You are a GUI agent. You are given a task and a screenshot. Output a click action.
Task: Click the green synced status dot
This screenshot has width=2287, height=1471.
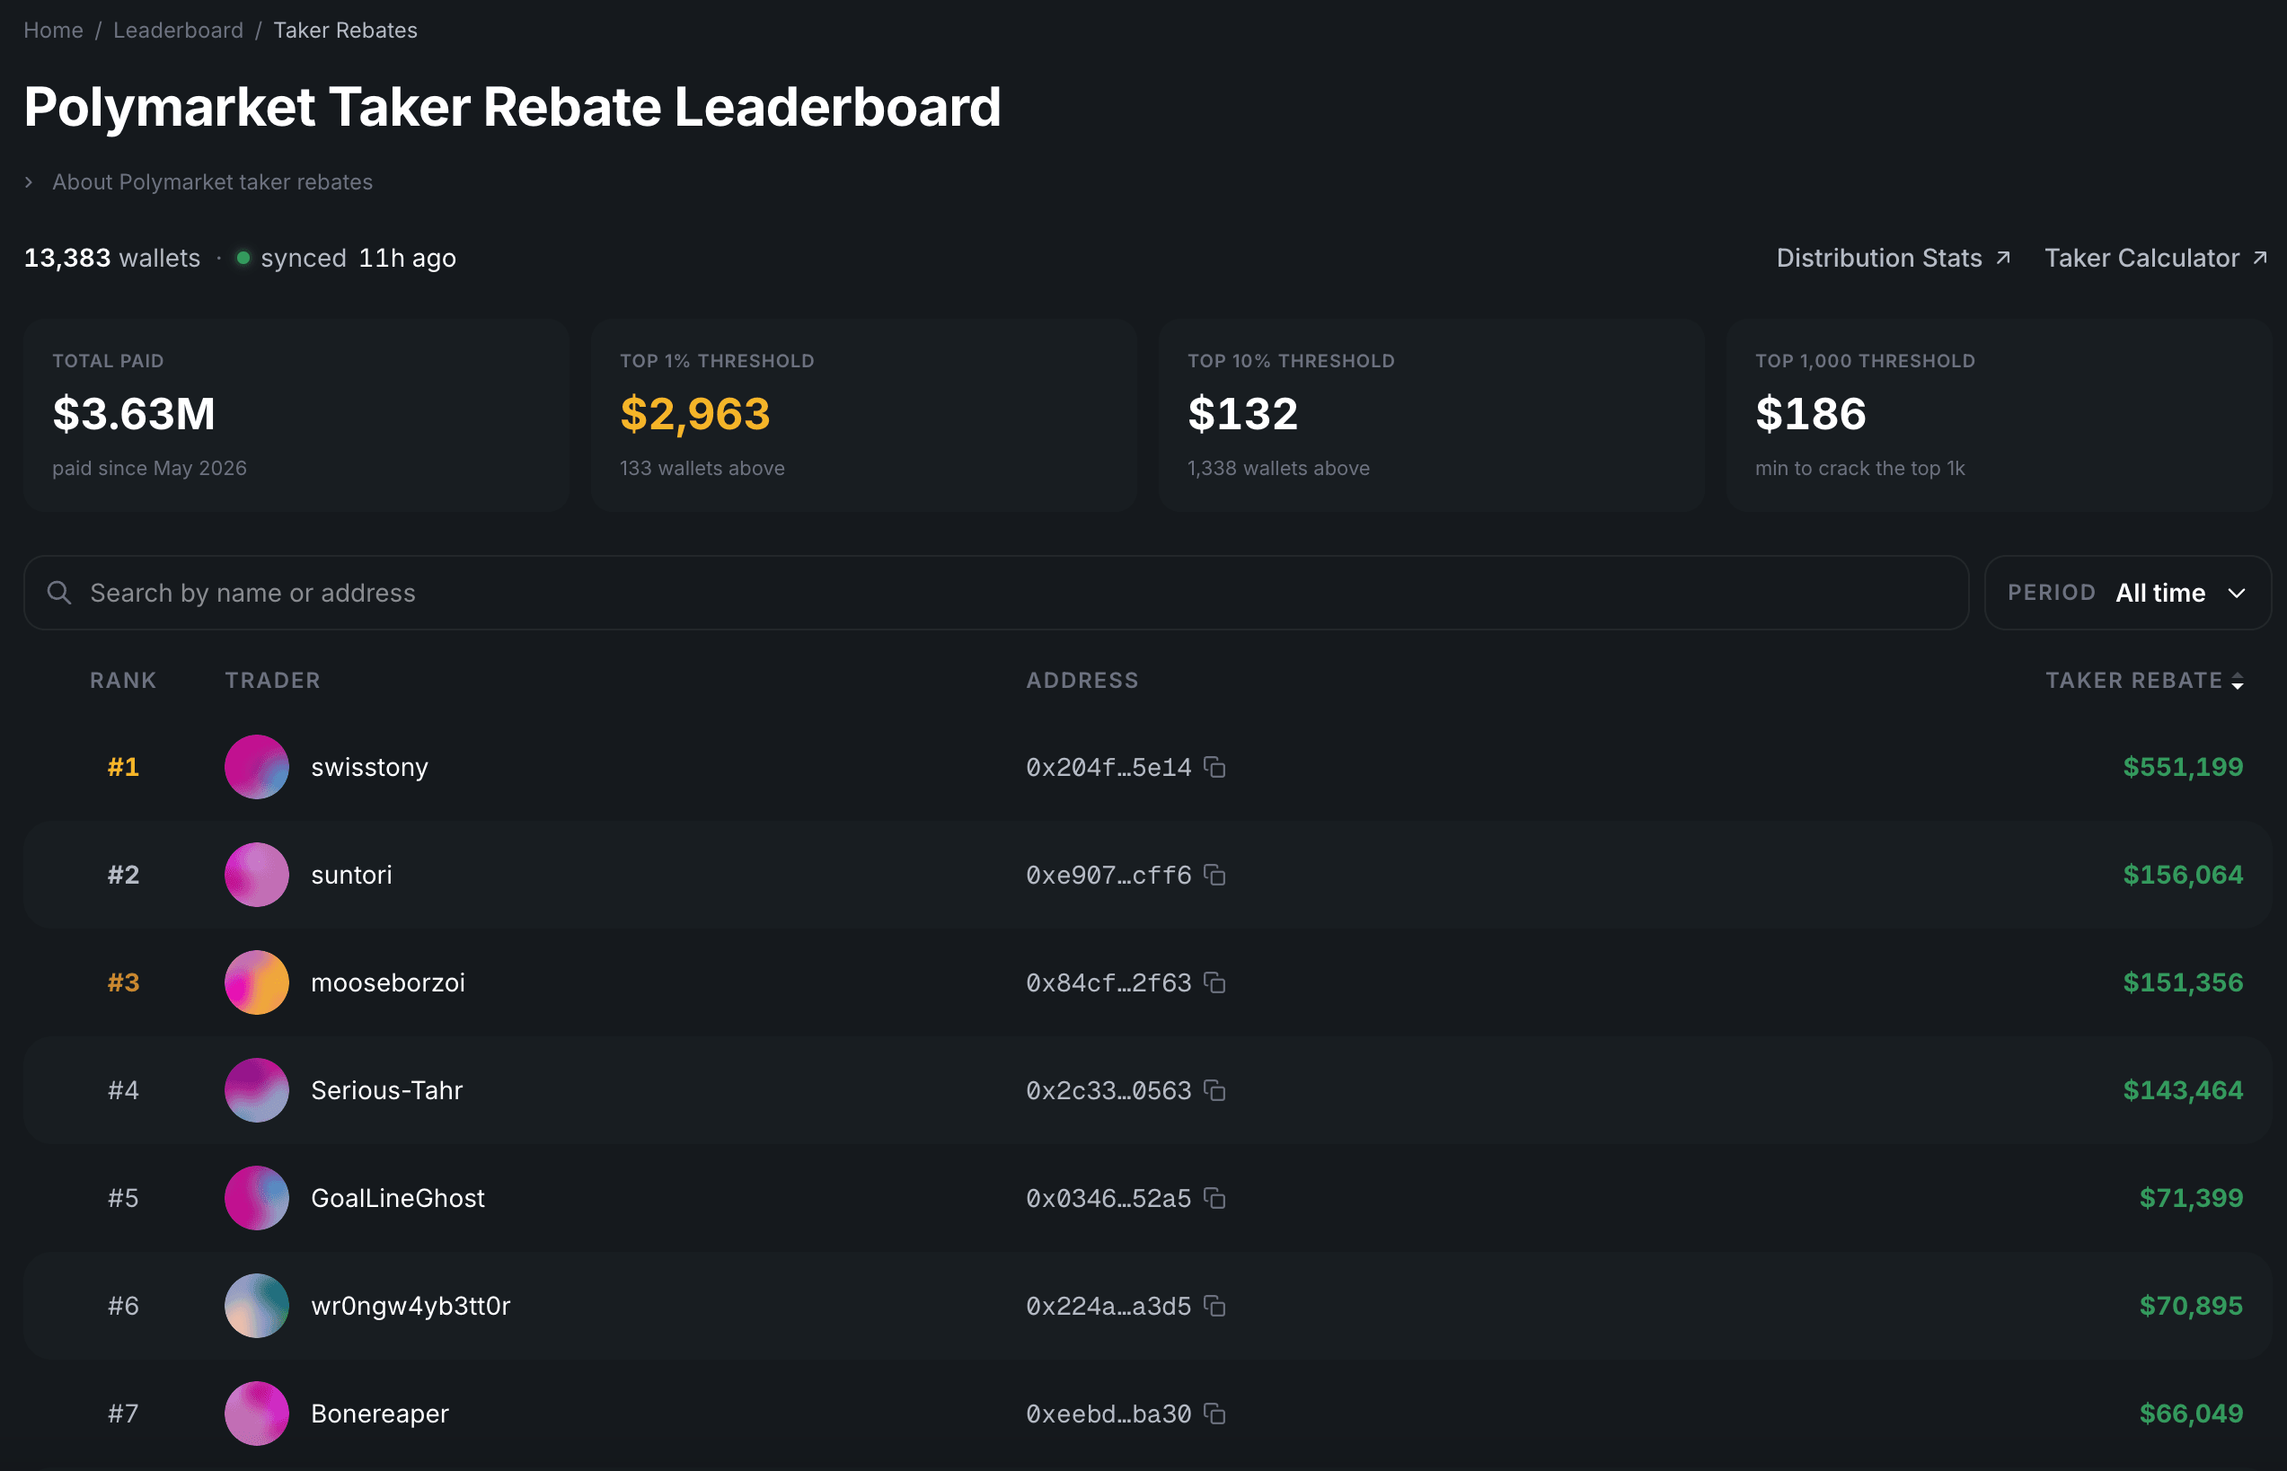243,258
